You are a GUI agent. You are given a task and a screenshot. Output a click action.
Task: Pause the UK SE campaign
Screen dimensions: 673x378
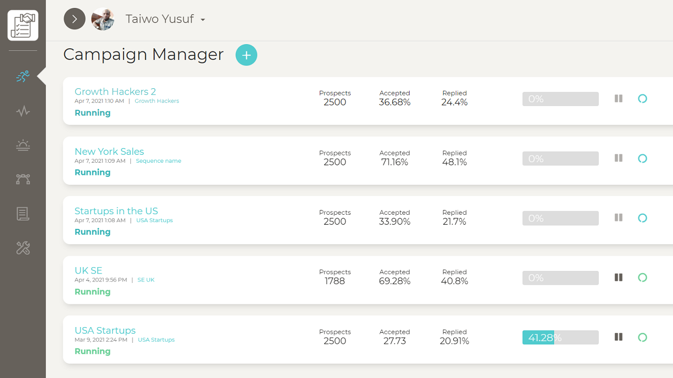[x=618, y=278]
